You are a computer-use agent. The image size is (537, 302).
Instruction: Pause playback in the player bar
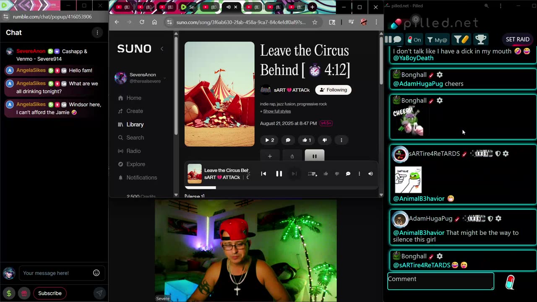click(x=279, y=174)
